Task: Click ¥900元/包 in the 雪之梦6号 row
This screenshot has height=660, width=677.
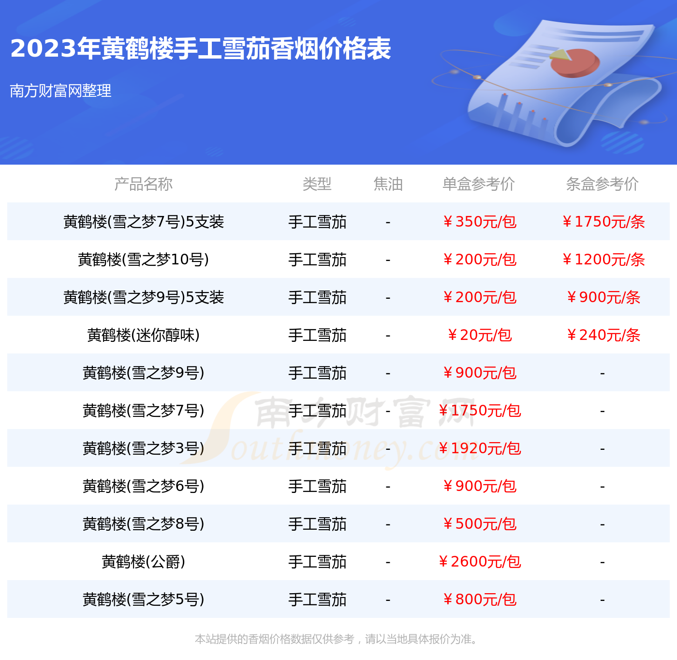Action: (x=479, y=486)
